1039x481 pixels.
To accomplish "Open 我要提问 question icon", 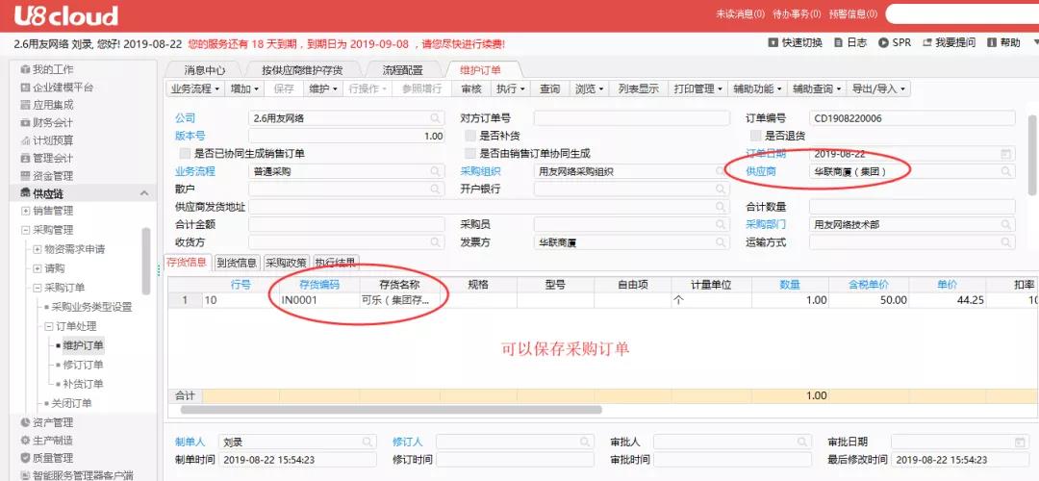I will coord(927,43).
